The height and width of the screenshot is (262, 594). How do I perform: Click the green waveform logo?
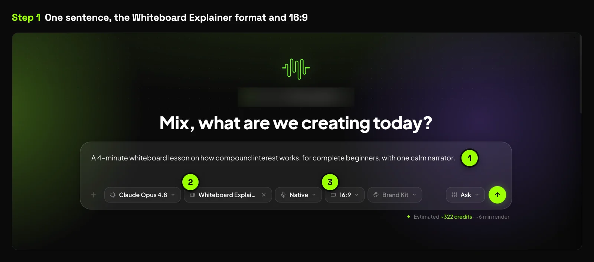click(x=296, y=69)
